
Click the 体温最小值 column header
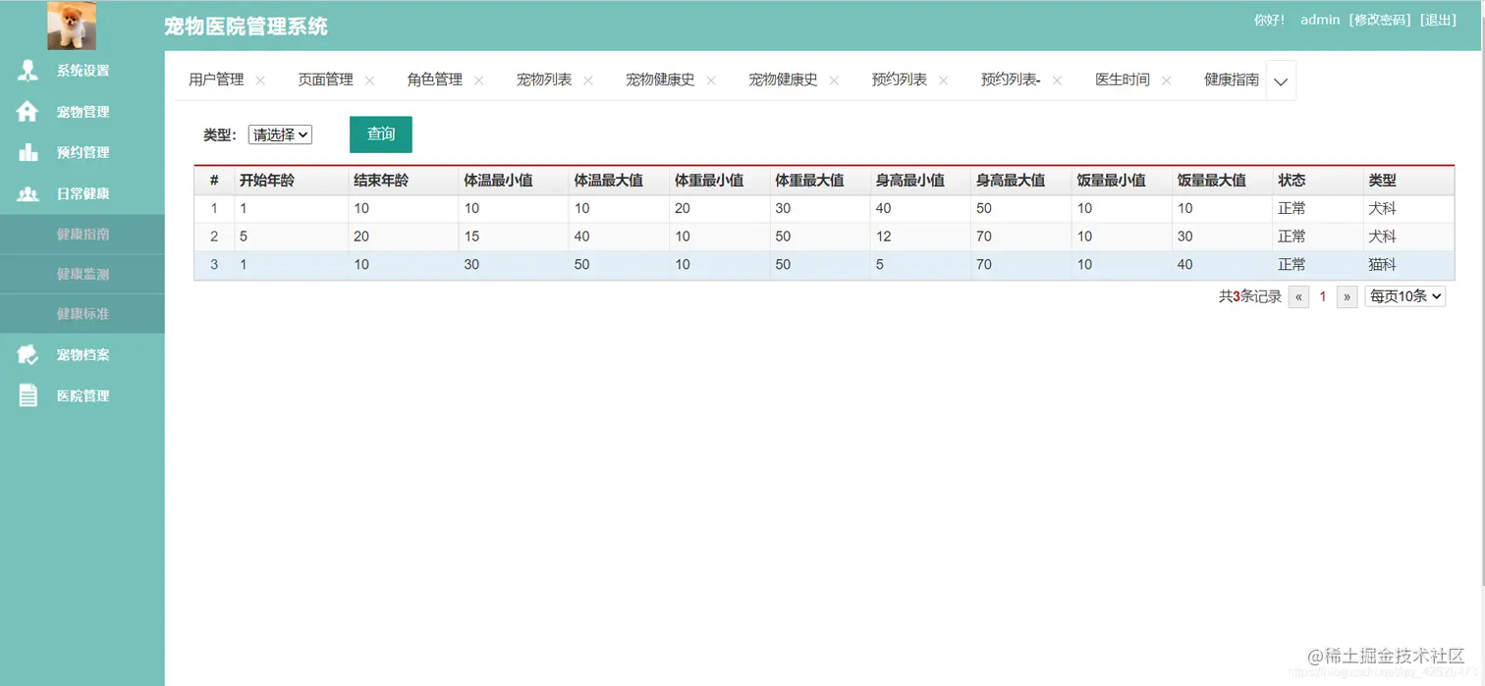(513, 181)
